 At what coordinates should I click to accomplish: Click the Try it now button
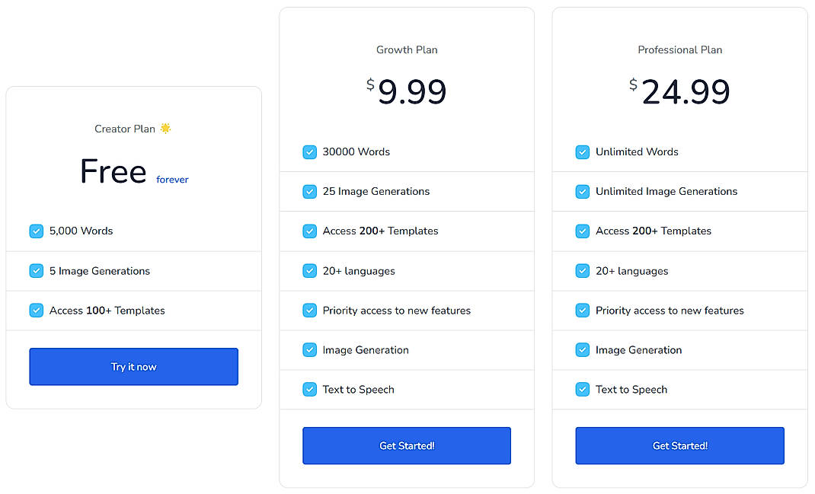pyautogui.click(x=133, y=366)
